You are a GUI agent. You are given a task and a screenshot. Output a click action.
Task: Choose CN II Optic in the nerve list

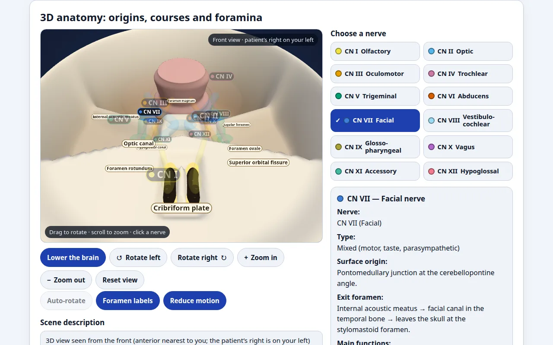click(x=468, y=51)
